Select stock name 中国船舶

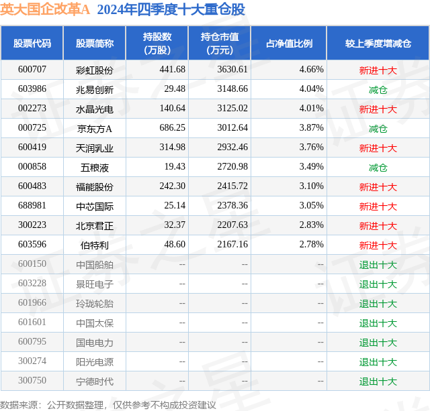(x=95, y=265)
